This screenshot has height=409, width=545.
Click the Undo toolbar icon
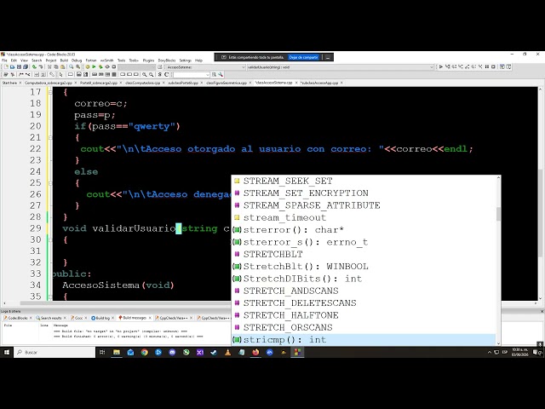coord(34,66)
